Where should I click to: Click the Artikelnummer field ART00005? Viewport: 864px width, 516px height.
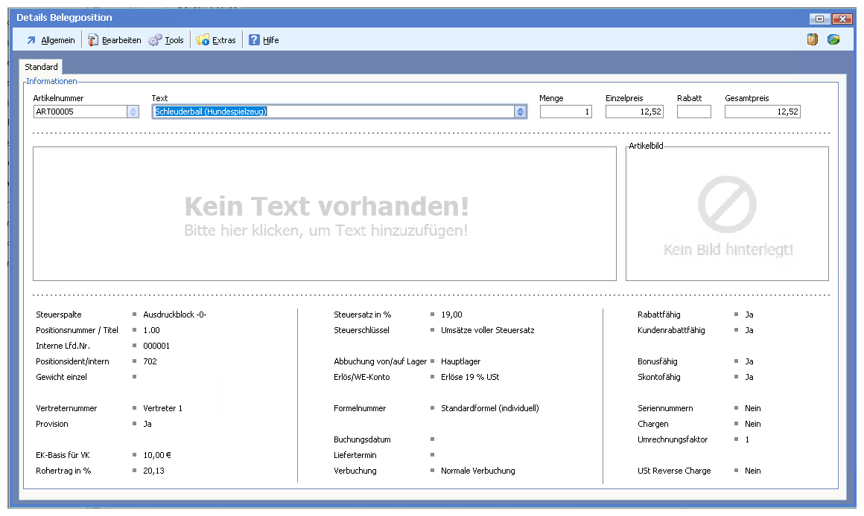[x=79, y=112]
